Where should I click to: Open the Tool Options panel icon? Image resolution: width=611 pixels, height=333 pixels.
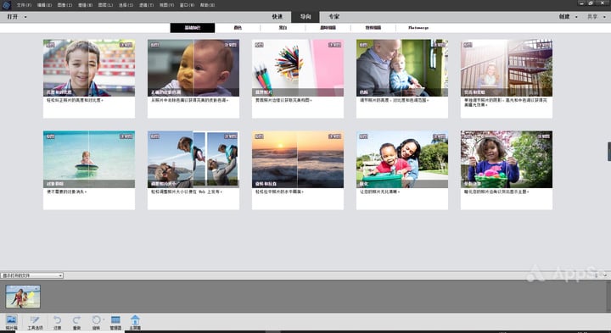(x=35, y=323)
